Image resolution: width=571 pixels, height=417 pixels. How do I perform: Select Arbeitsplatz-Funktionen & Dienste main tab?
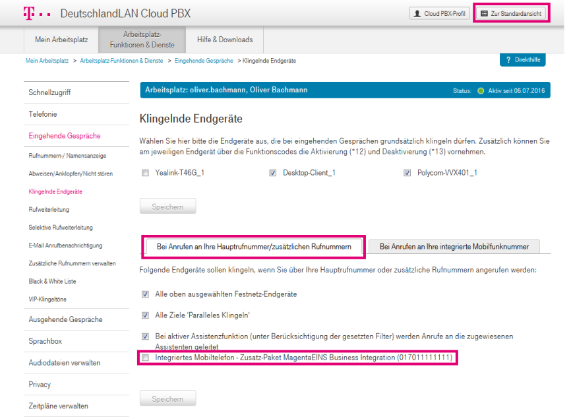pyautogui.click(x=142, y=40)
